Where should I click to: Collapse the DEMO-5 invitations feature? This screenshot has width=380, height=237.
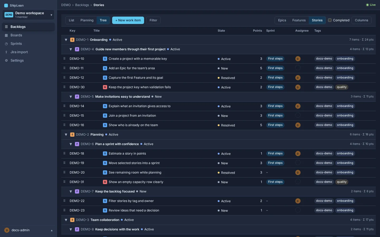pyautogui.click(x=71, y=97)
